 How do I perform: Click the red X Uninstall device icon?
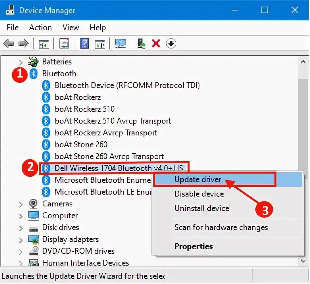click(x=156, y=43)
